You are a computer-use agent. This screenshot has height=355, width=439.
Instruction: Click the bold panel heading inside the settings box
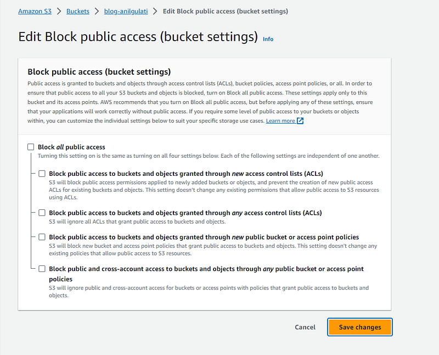(x=99, y=71)
